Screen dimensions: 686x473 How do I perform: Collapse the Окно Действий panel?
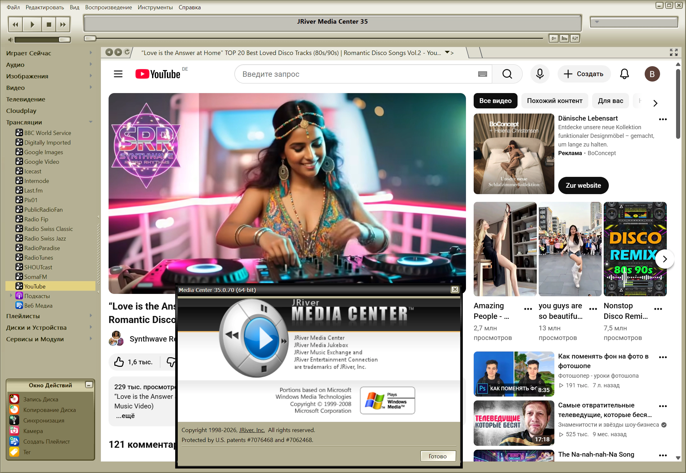tap(89, 385)
